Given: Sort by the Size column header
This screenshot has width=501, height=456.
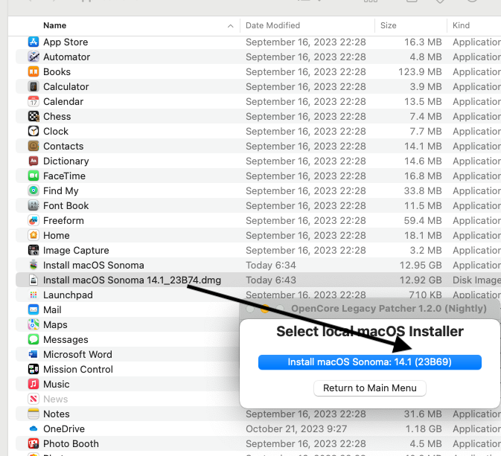Looking at the screenshot, I should click(x=388, y=25).
